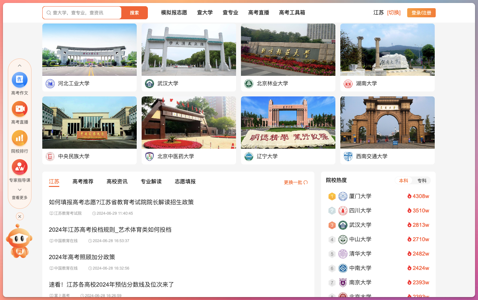
Task: Click the orange 搜索 button
Action: pos(134,13)
